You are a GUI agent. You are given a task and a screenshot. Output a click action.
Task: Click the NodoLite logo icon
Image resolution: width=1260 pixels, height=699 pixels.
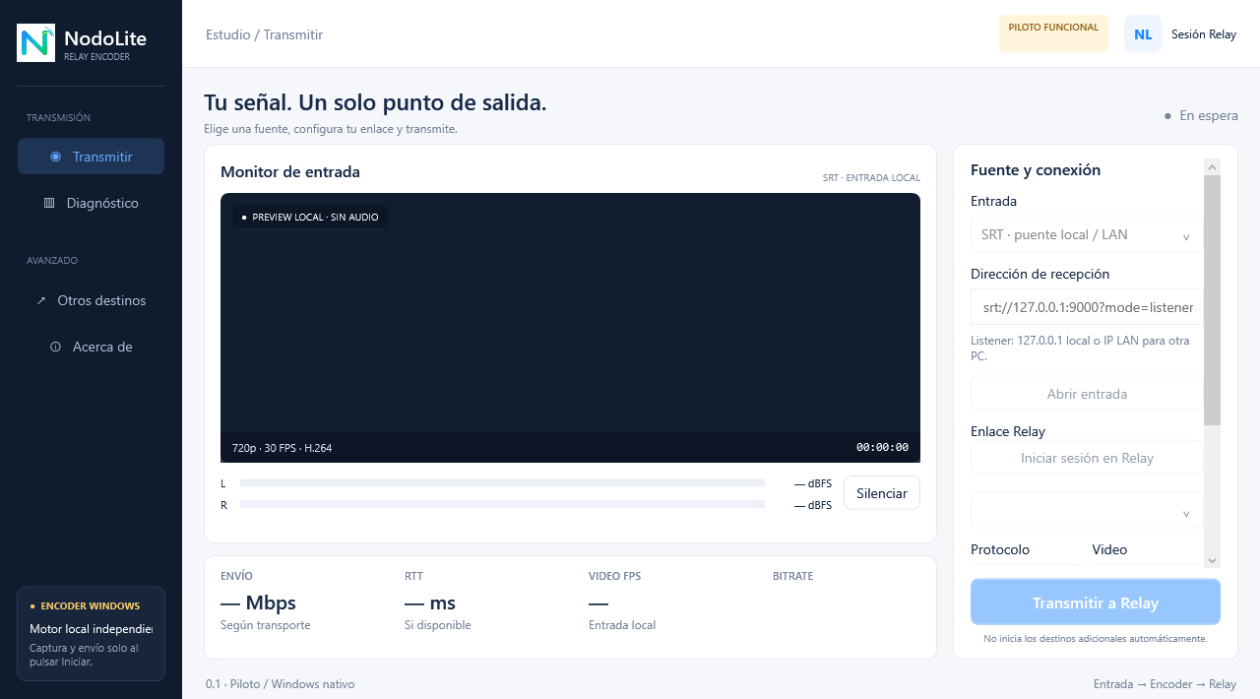pyautogui.click(x=35, y=42)
